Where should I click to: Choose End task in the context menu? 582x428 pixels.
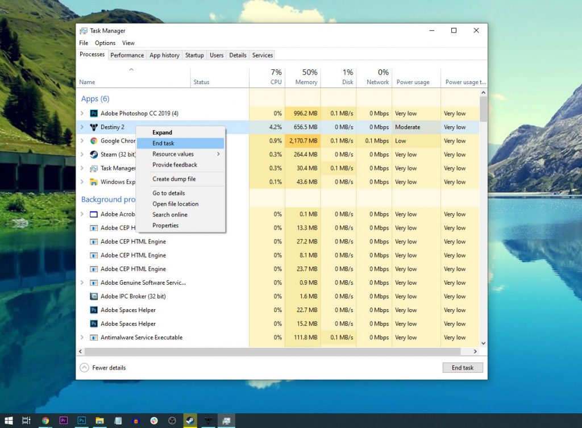pyautogui.click(x=180, y=143)
